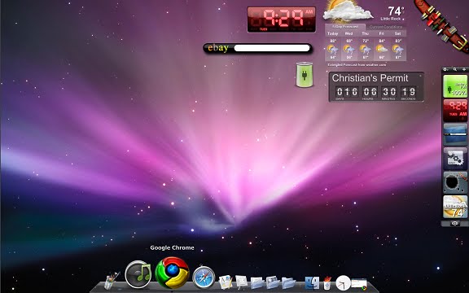Image resolution: width=469 pixels, height=293 pixels.
Task: Click the pencil-and-paper icon beside Safari
Action: (226, 282)
